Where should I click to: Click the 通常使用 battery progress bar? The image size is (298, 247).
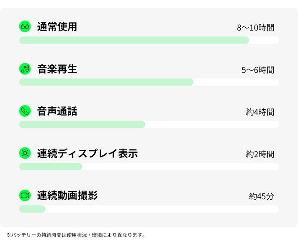tap(149, 40)
